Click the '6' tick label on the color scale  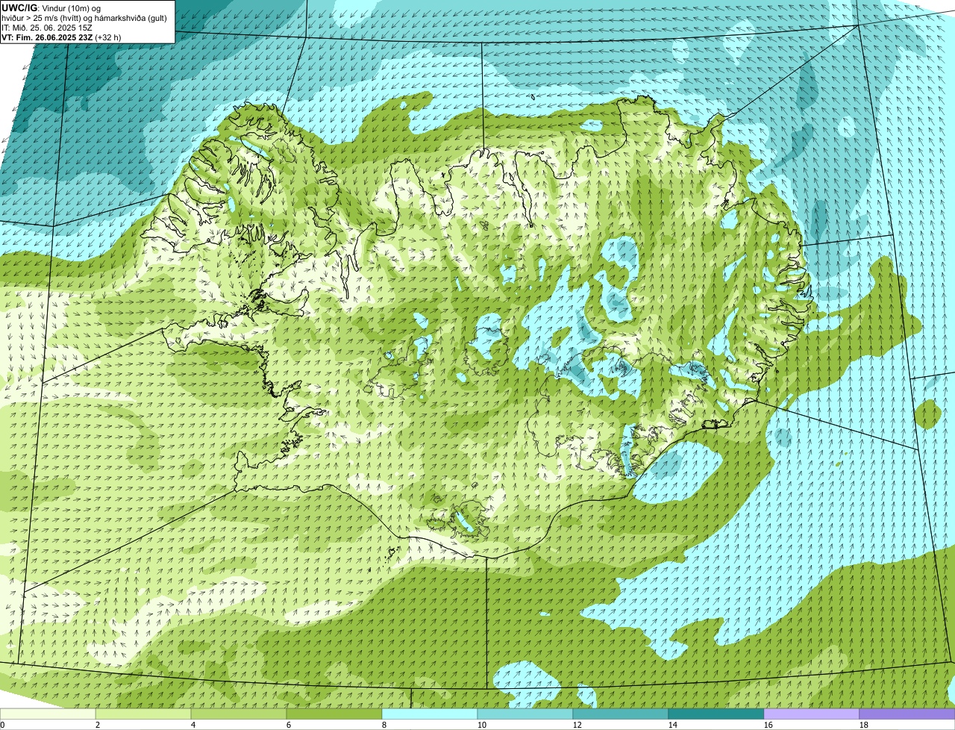(x=289, y=725)
